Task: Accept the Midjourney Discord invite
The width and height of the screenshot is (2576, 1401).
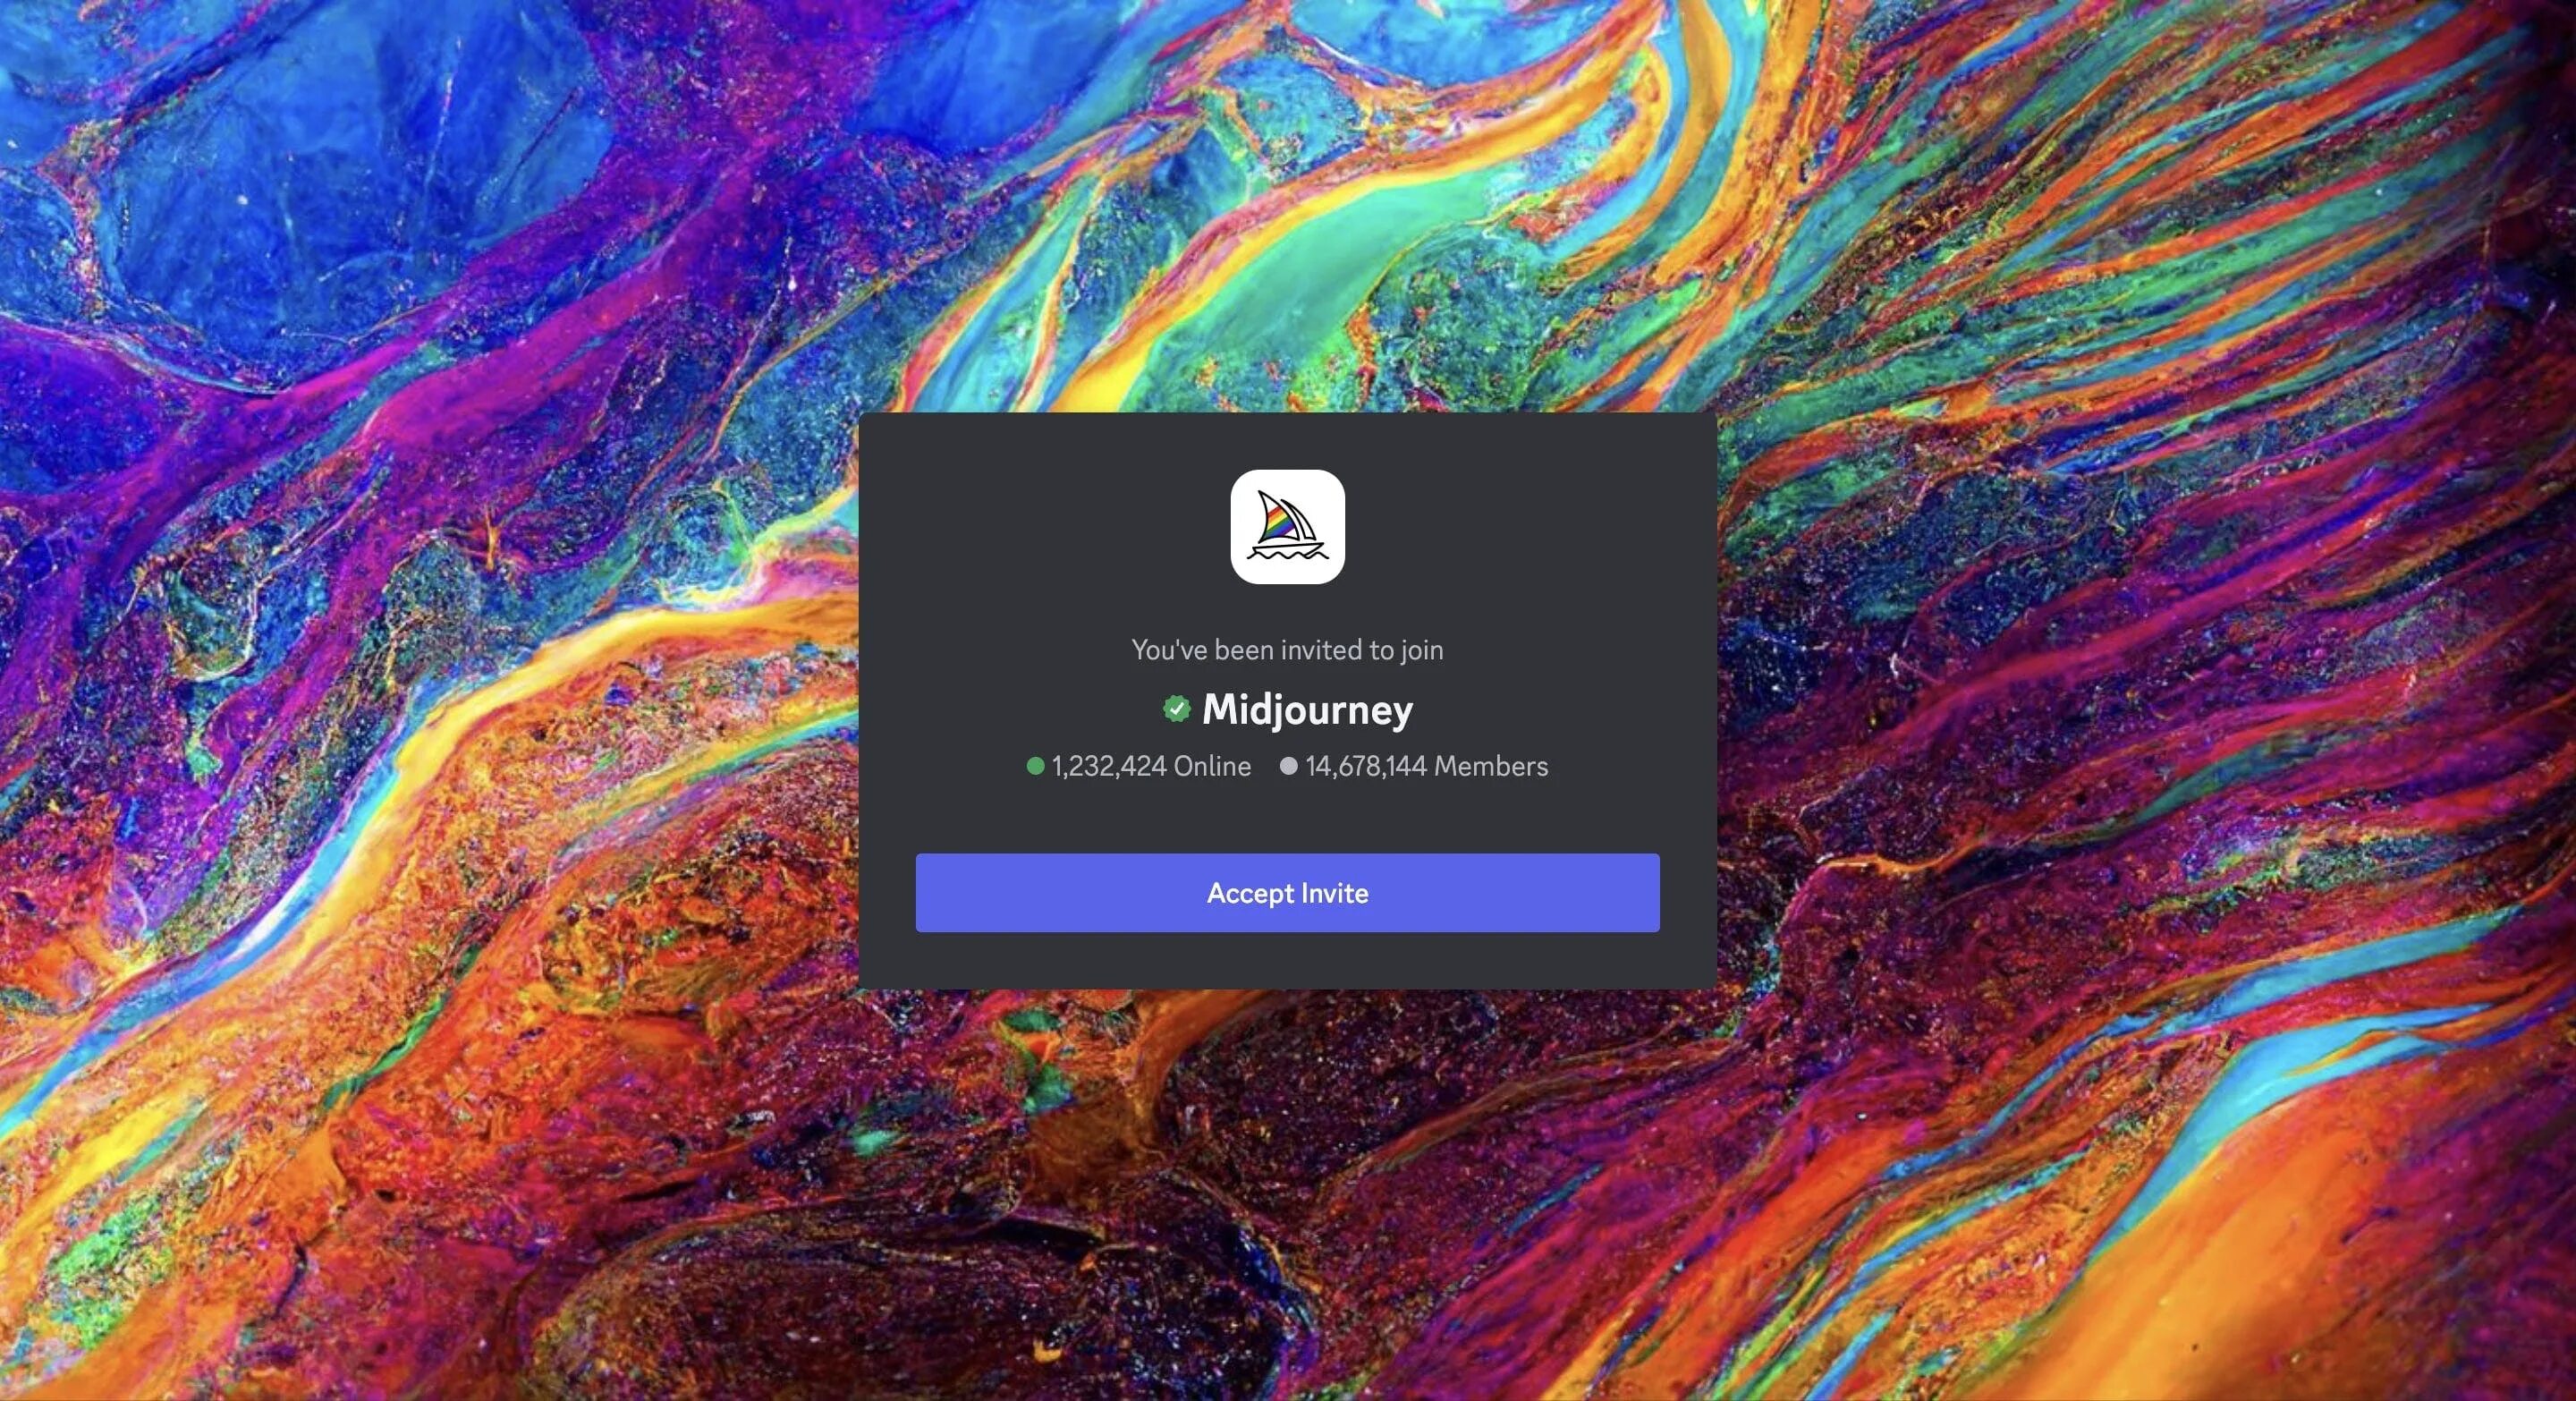Action: click(1288, 892)
